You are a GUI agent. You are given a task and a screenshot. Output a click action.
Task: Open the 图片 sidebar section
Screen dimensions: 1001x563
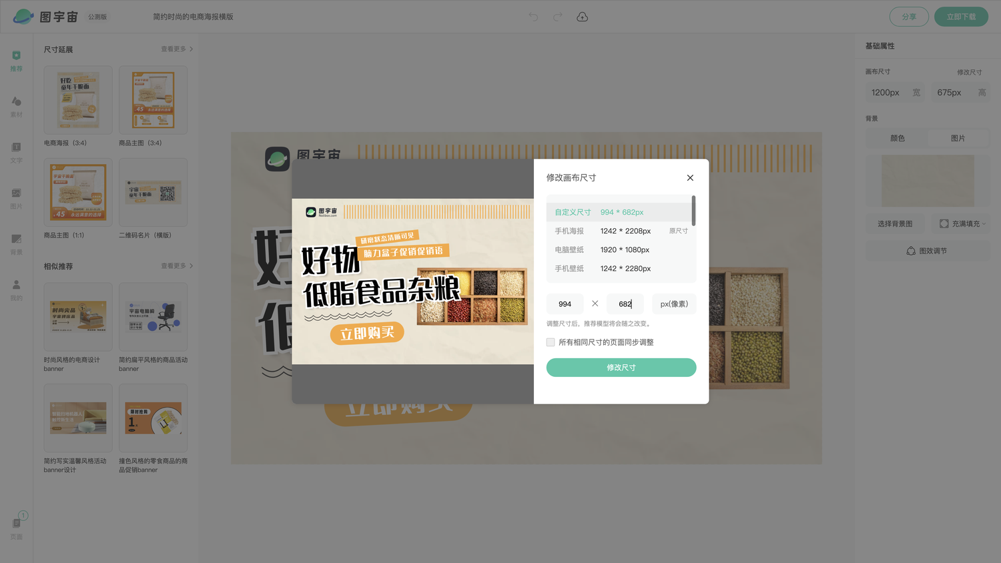point(17,199)
